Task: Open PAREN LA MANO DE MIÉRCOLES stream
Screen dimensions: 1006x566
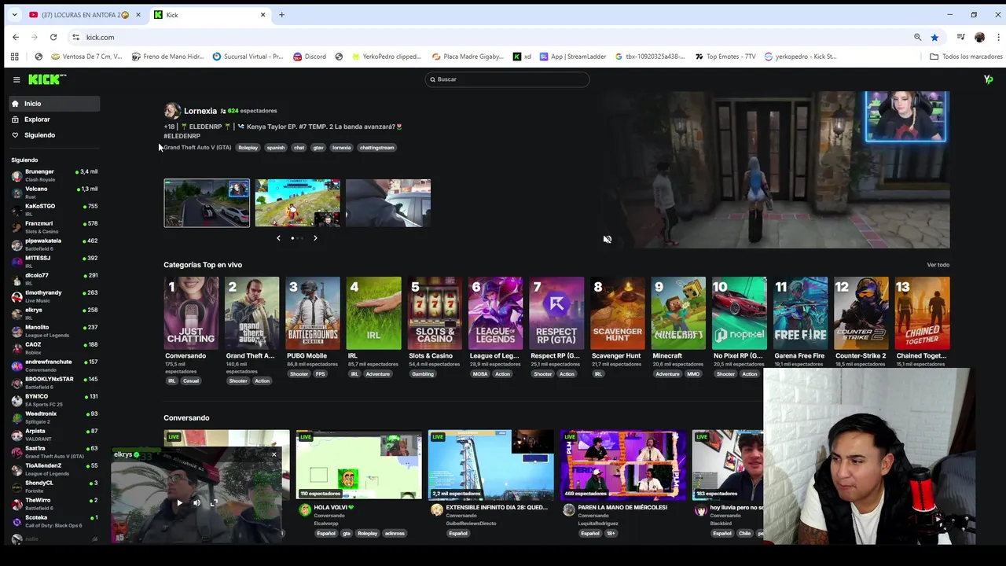Action: click(x=622, y=465)
